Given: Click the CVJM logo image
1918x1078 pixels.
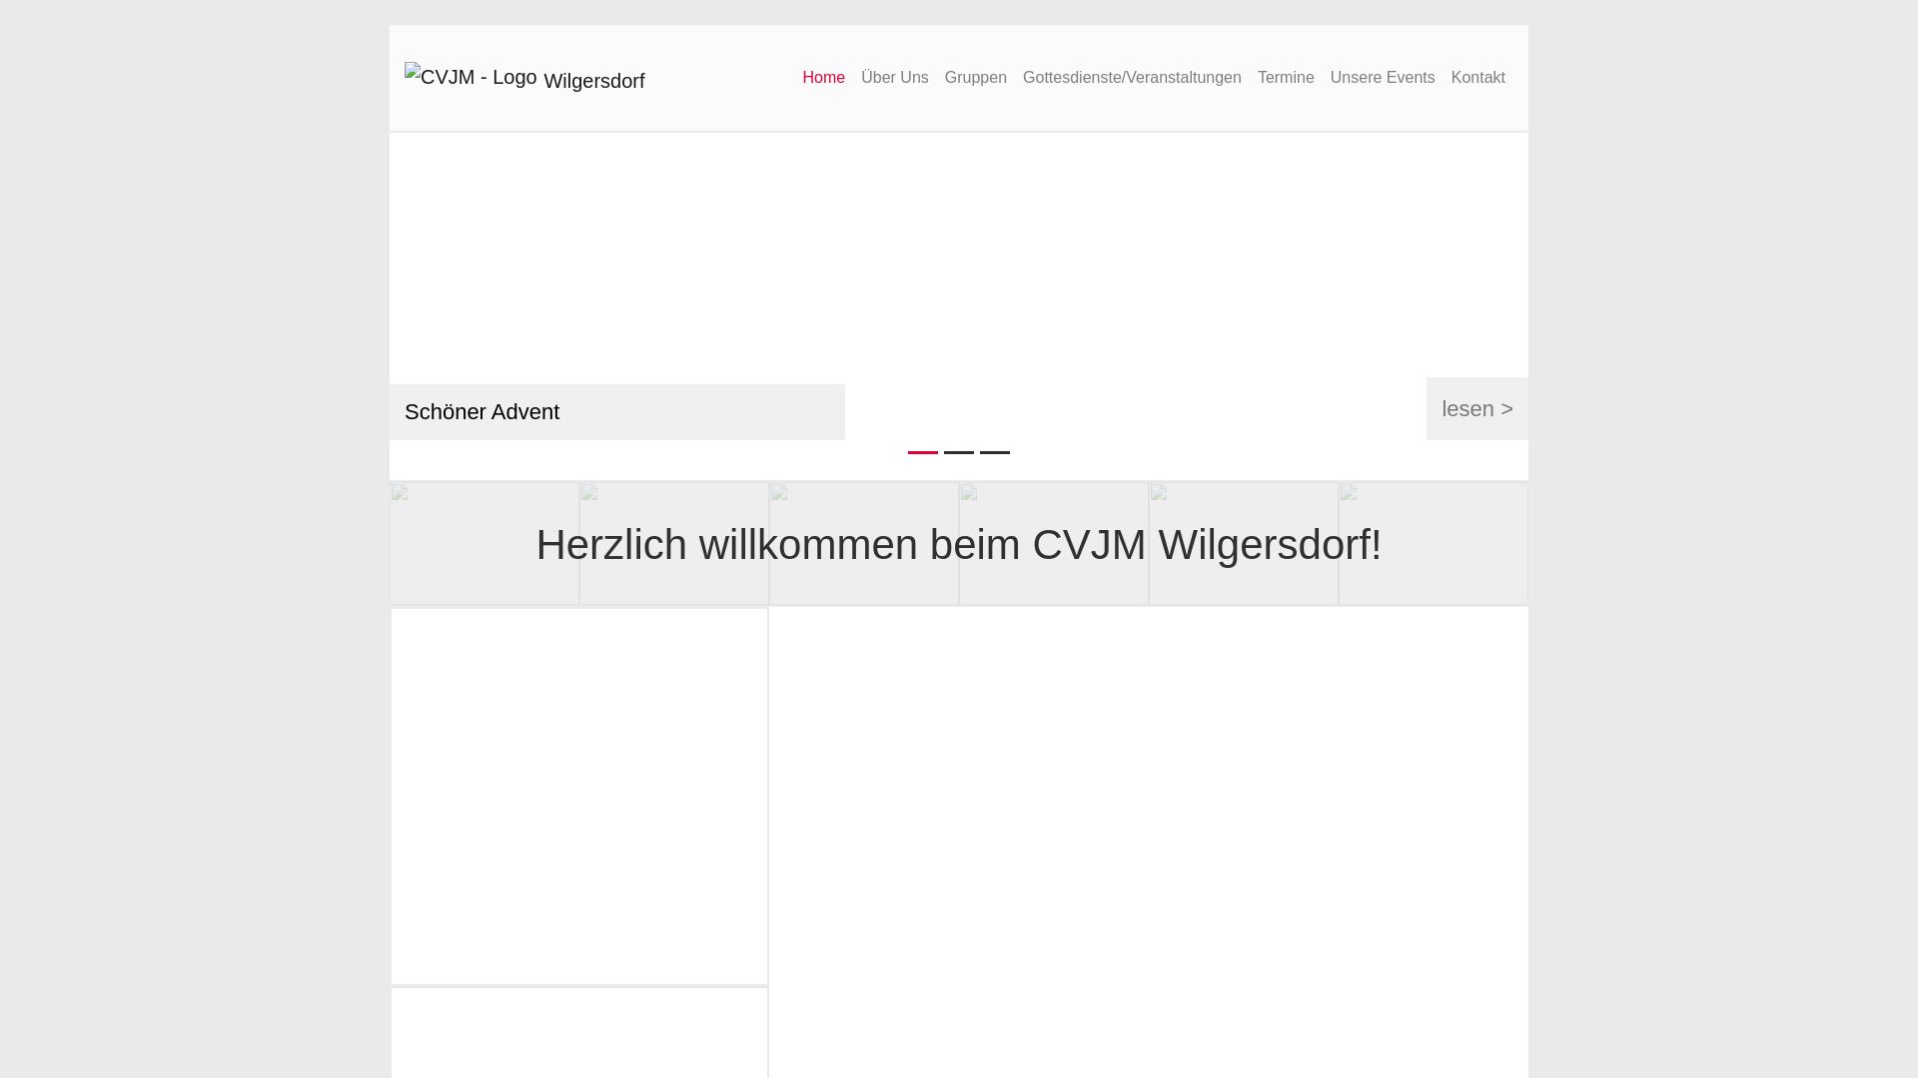Looking at the screenshot, I should (x=471, y=77).
